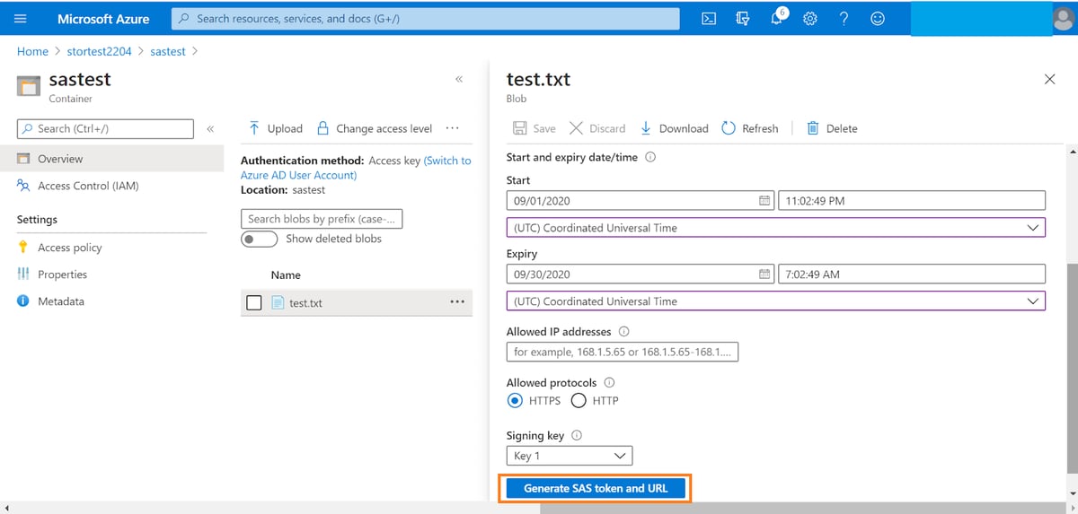Open the Start date calendar picker
Image resolution: width=1078 pixels, height=514 pixels.
(x=764, y=201)
